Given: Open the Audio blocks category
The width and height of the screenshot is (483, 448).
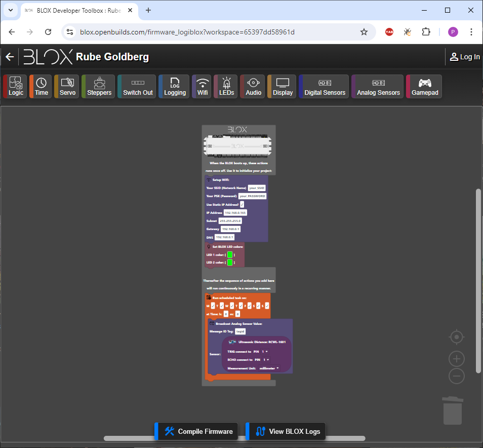Looking at the screenshot, I should (x=253, y=86).
